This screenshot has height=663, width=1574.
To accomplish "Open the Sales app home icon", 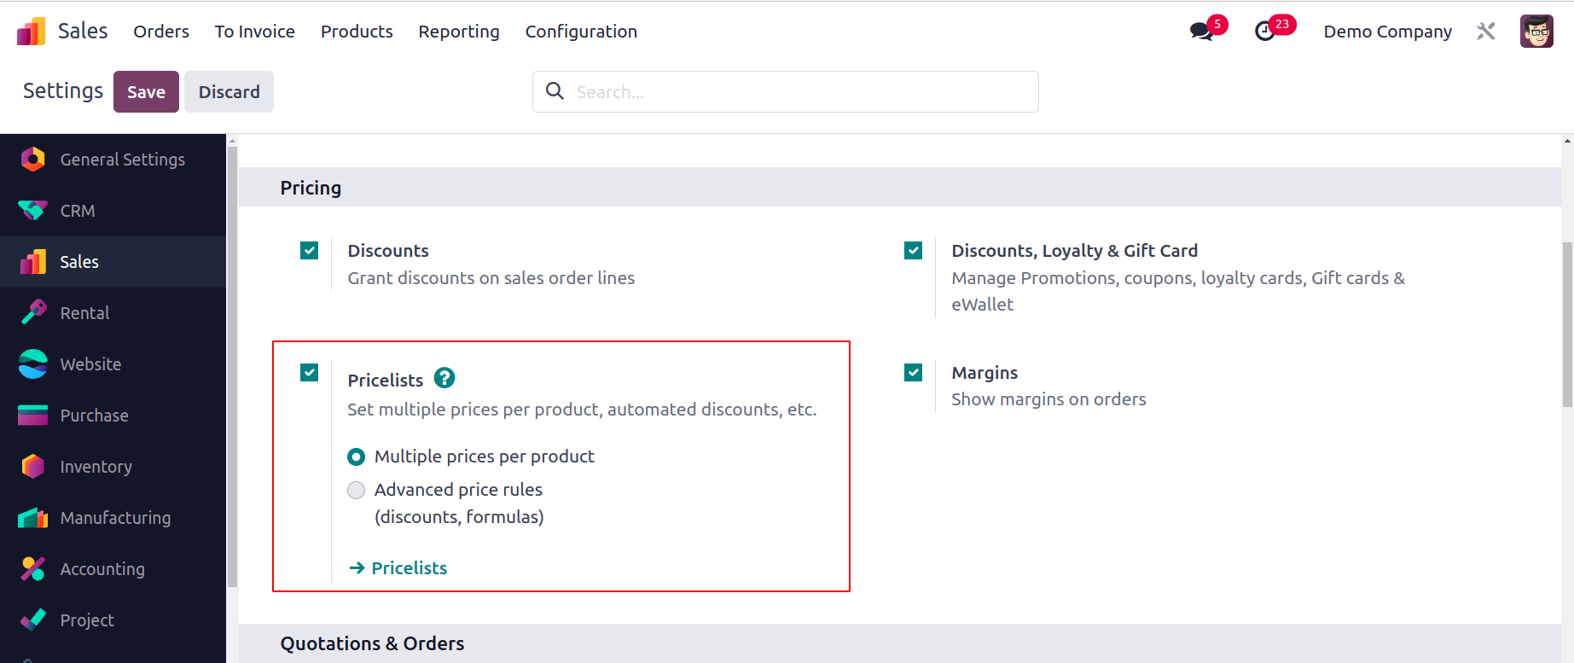I will 32,32.
